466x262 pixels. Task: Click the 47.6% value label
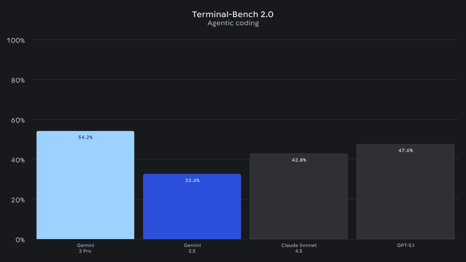pos(405,150)
